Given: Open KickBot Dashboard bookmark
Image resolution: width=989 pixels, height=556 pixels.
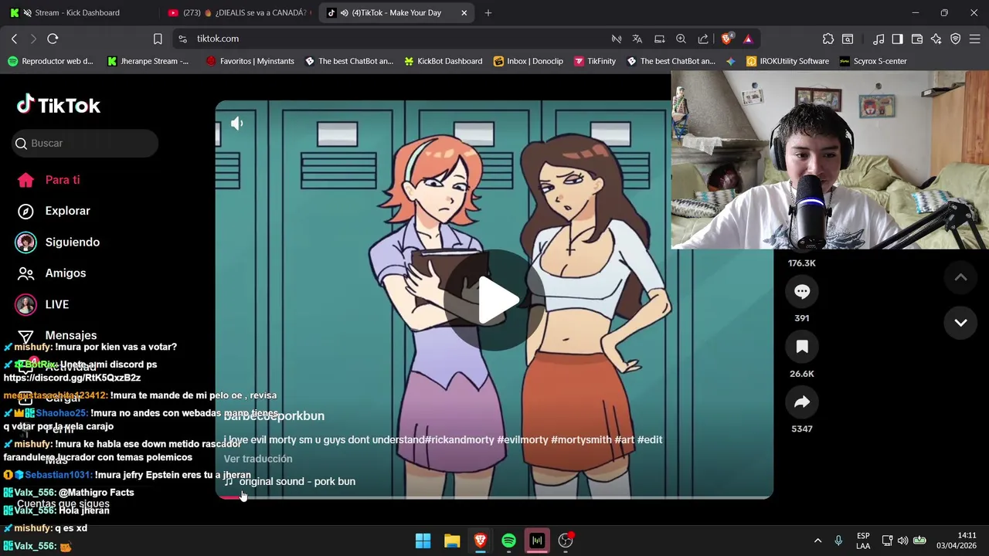Looking at the screenshot, I should click(443, 61).
